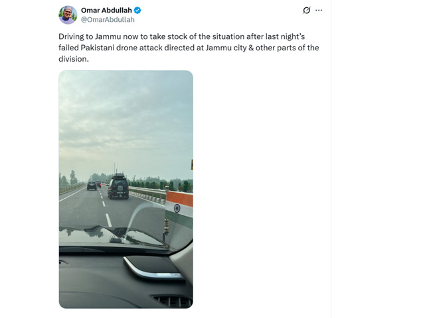This screenshot has height=318, width=425.
Task: Open the three-dot more options menu
Action: [319, 11]
